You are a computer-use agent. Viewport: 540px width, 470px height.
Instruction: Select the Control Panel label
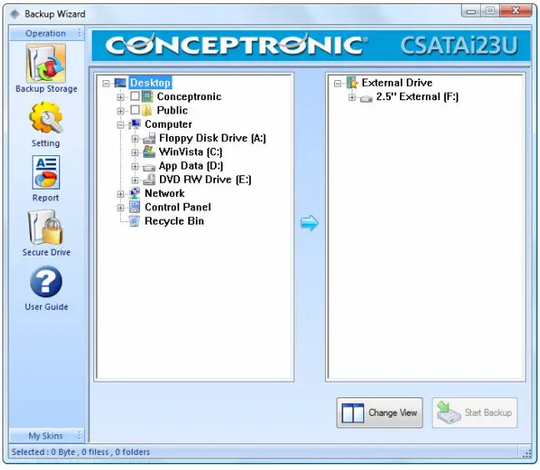point(177,207)
